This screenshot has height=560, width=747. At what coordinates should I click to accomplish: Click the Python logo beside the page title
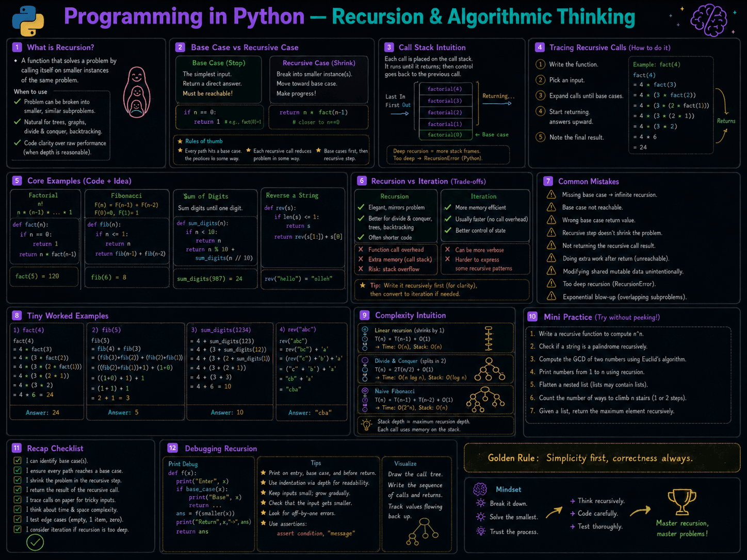click(x=28, y=21)
